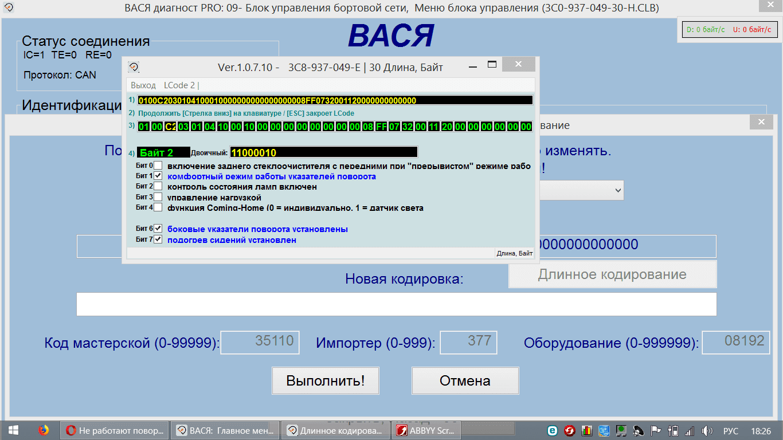Click the Код мастерской field 35110

[x=260, y=342]
